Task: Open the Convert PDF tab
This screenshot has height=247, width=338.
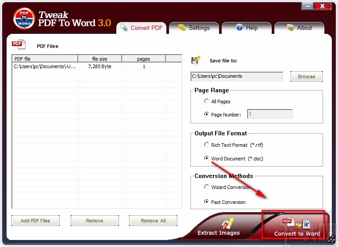Action: [141, 28]
